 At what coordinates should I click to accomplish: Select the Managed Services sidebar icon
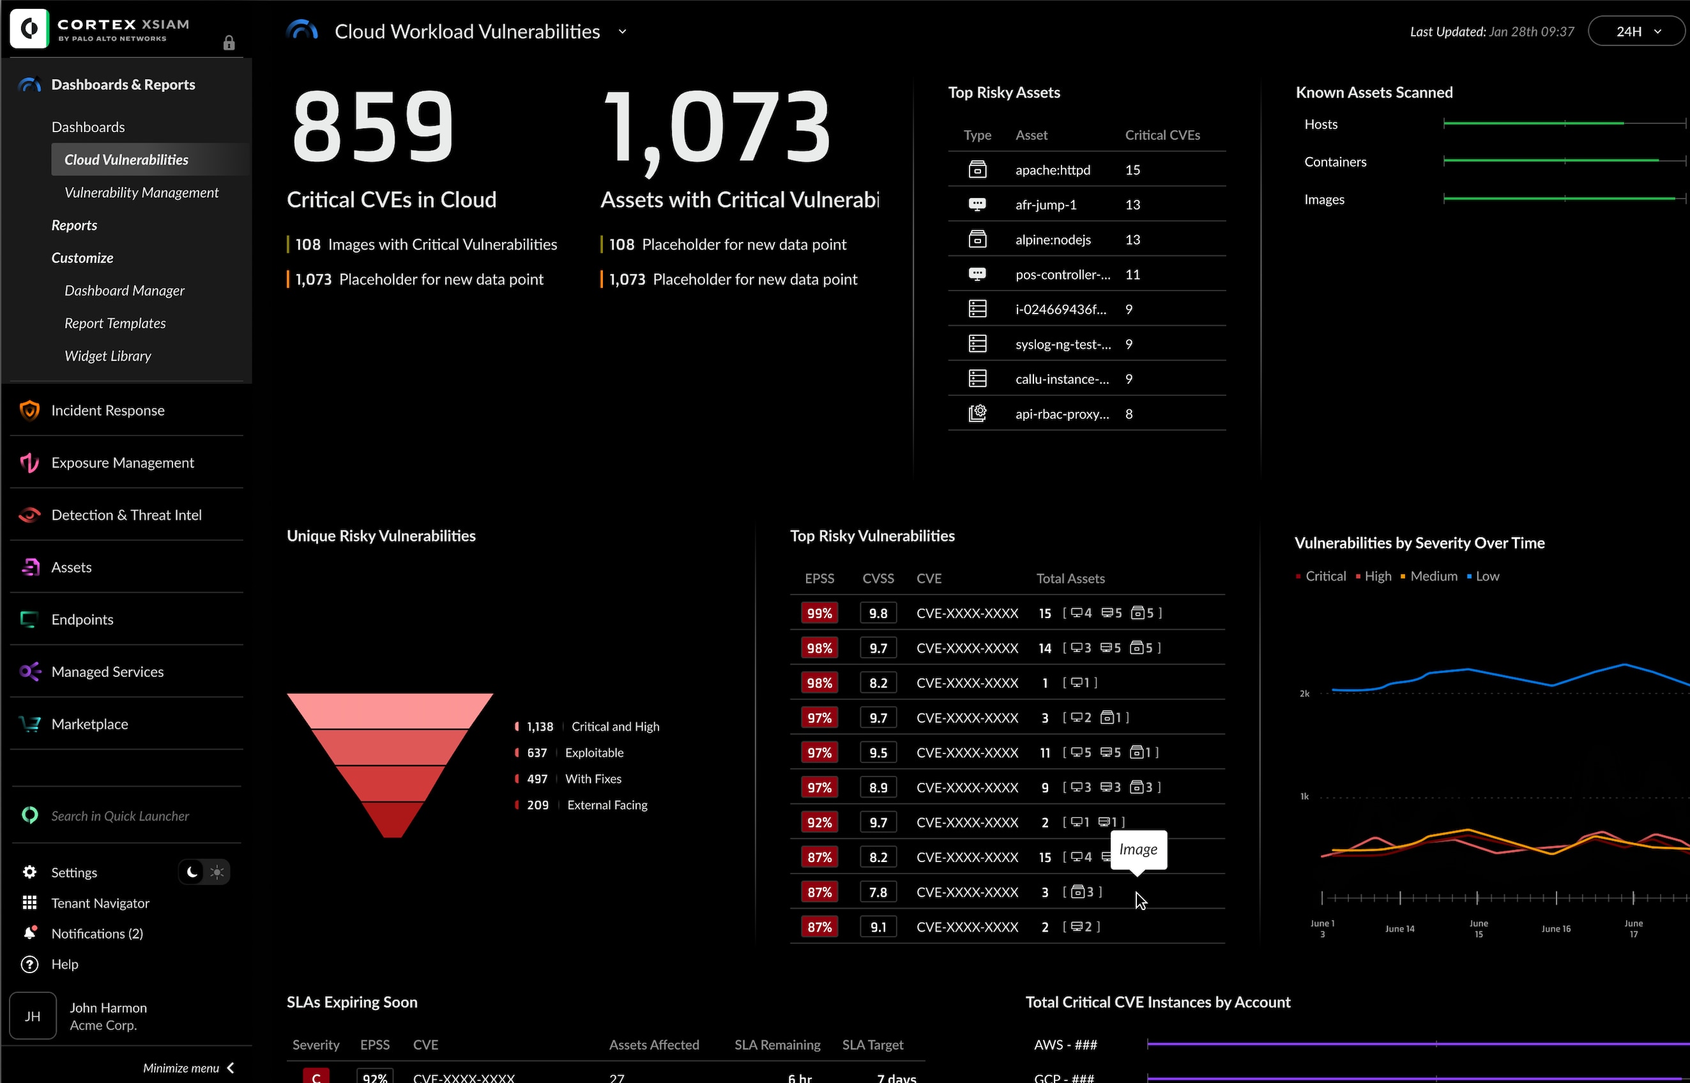[x=29, y=672]
